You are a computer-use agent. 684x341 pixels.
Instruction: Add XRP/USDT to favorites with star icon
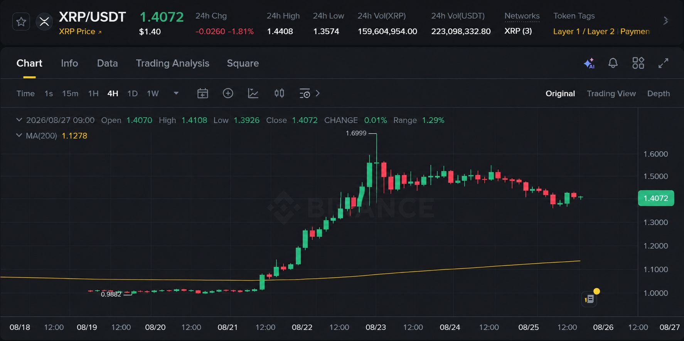tap(21, 22)
